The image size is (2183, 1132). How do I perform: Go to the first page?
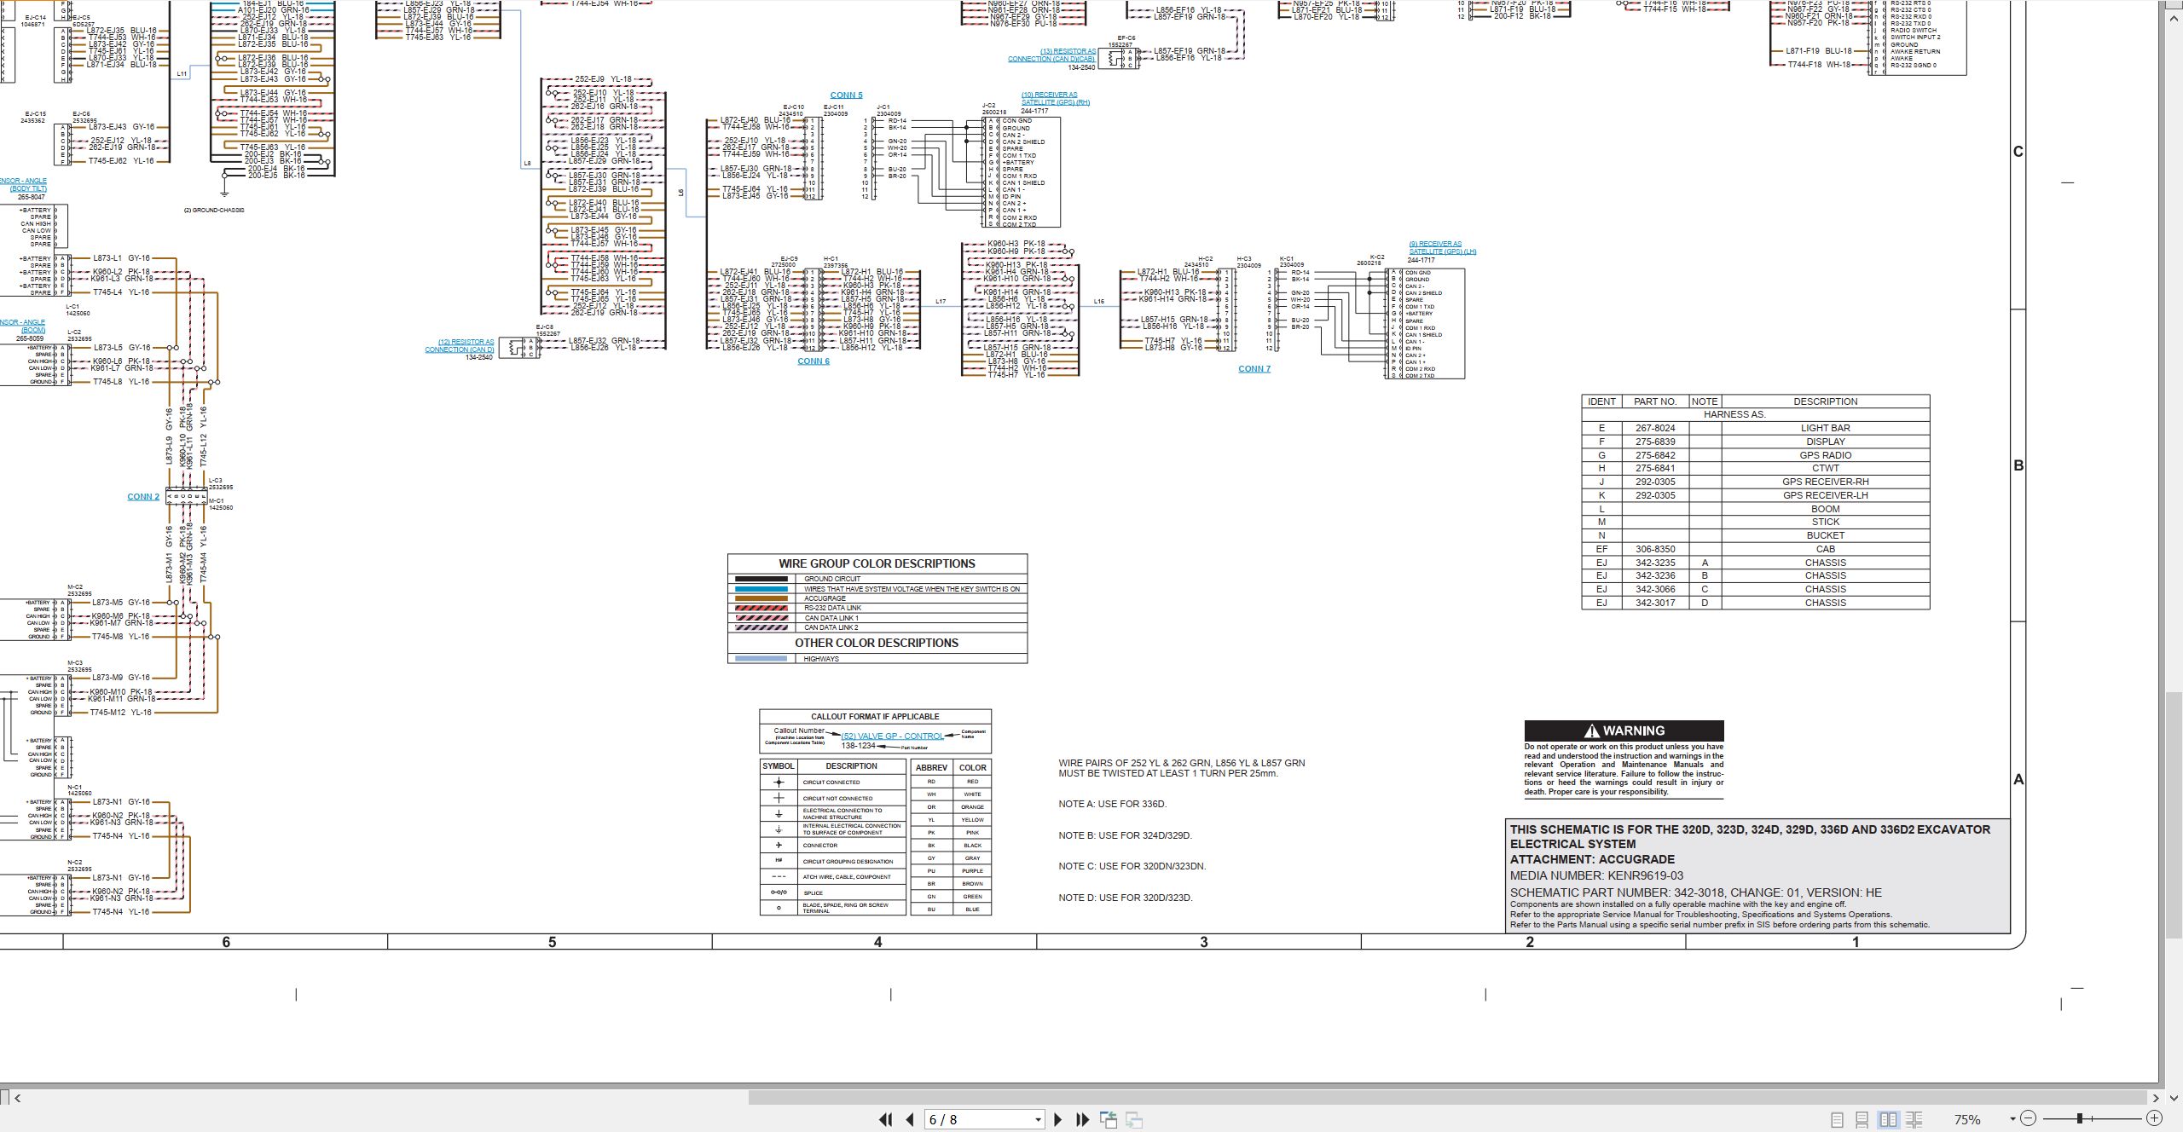point(885,1119)
